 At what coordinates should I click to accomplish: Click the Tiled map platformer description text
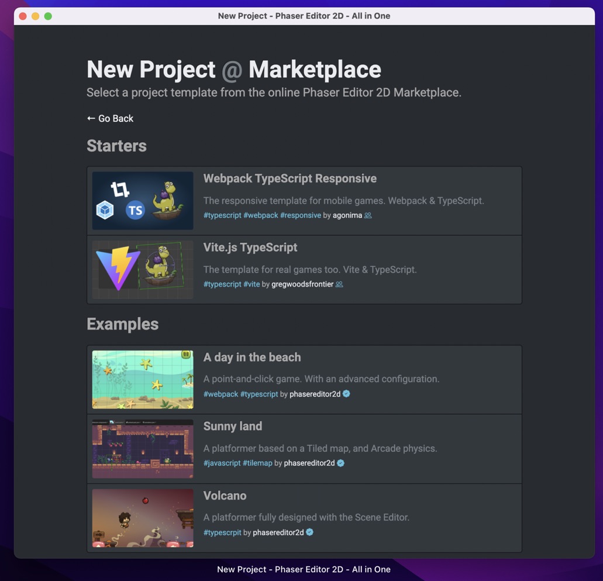point(321,449)
